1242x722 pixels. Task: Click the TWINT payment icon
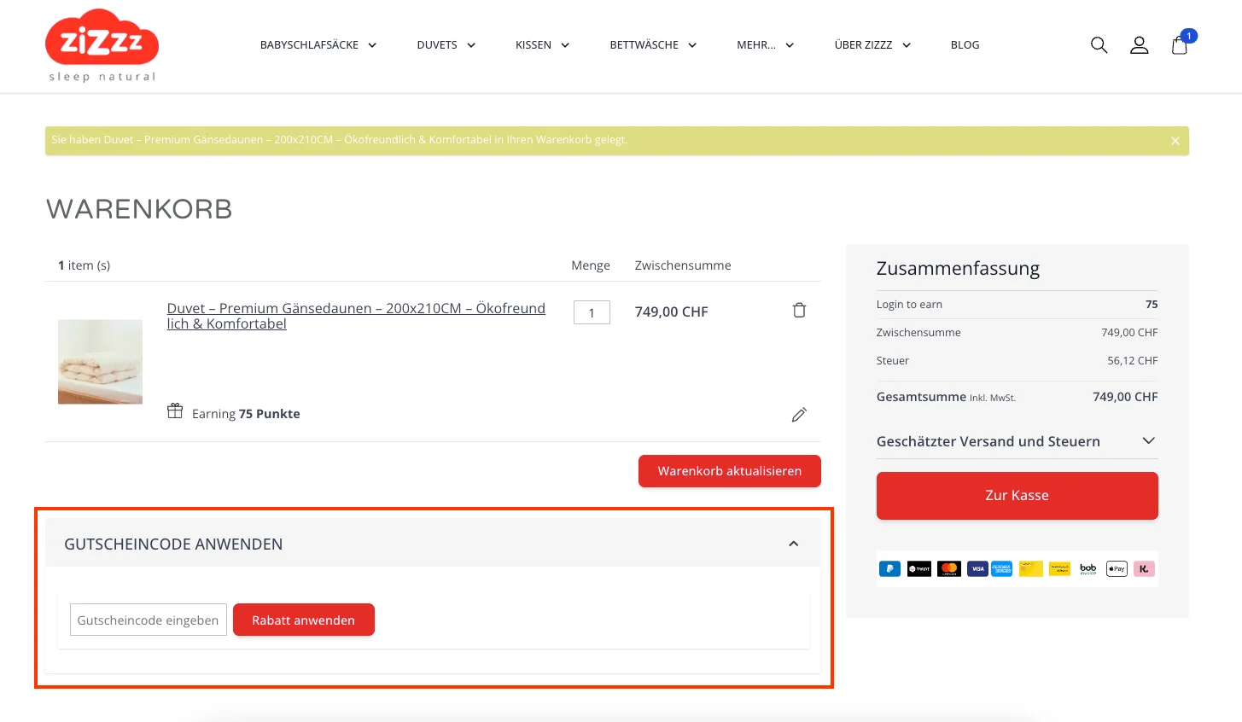tap(919, 568)
